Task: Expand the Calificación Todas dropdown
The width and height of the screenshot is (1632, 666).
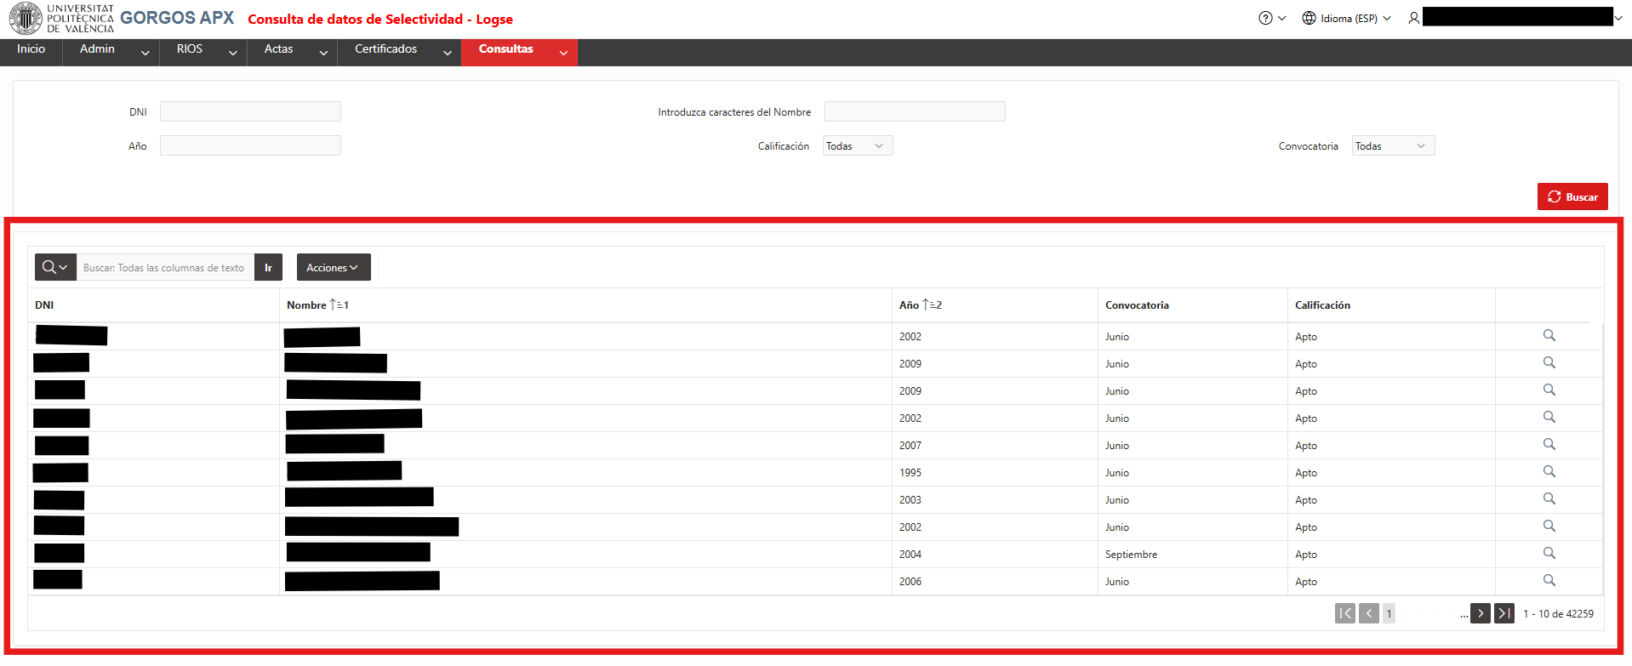Action: (858, 146)
